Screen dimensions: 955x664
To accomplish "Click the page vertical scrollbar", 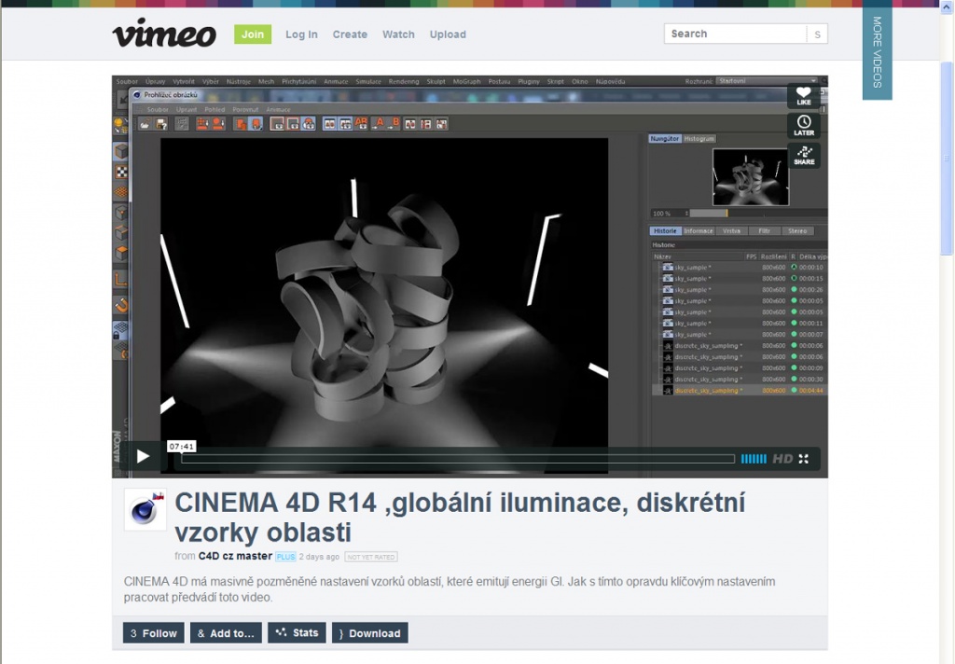I will pyautogui.click(x=947, y=159).
